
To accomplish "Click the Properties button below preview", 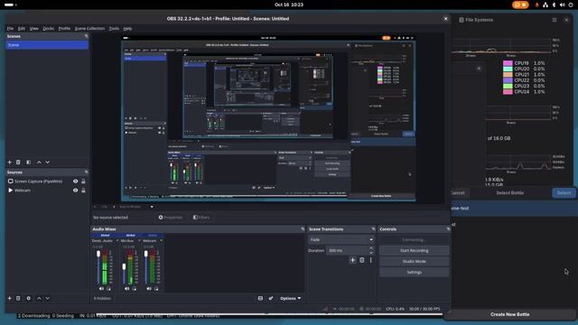I will [x=171, y=218].
